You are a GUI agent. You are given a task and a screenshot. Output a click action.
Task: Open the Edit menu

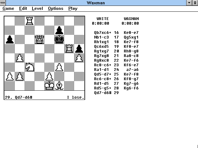click(23, 9)
